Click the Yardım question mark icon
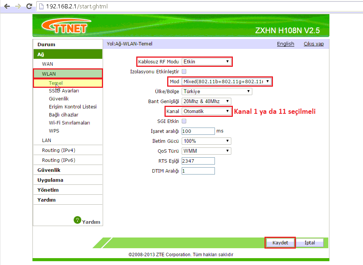Screen dimensions: 363x265 pyautogui.click(x=77, y=220)
